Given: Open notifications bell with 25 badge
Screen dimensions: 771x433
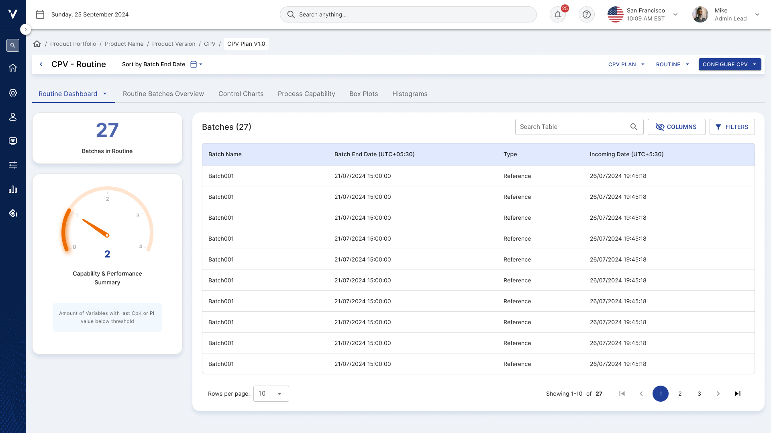Looking at the screenshot, I should 558,14.
